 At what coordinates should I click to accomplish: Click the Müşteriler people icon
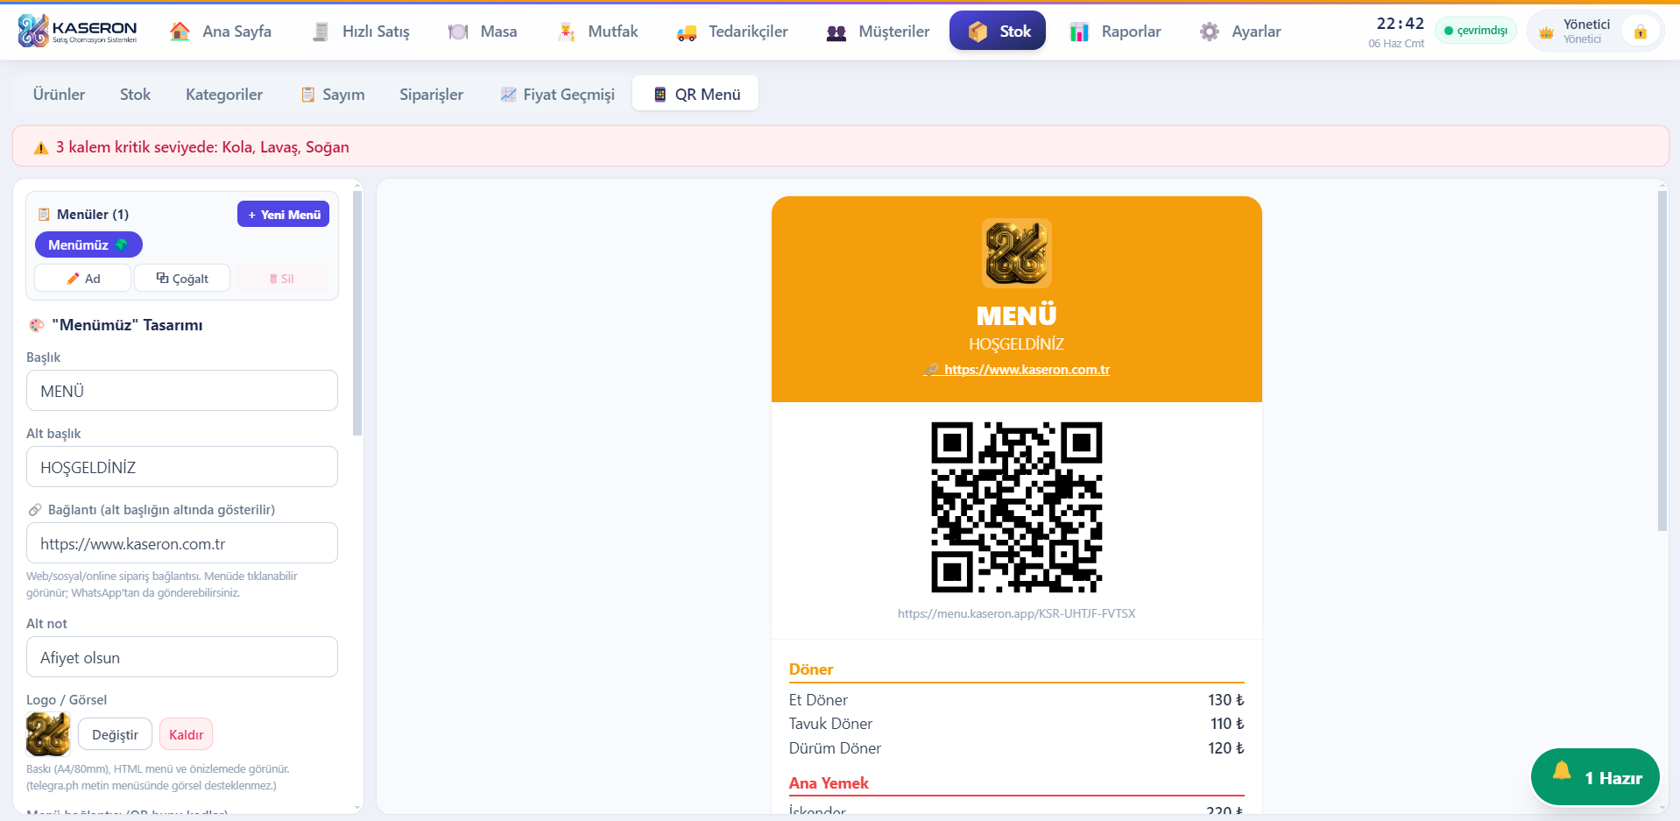pyautogui.click(x=836, y=32)
